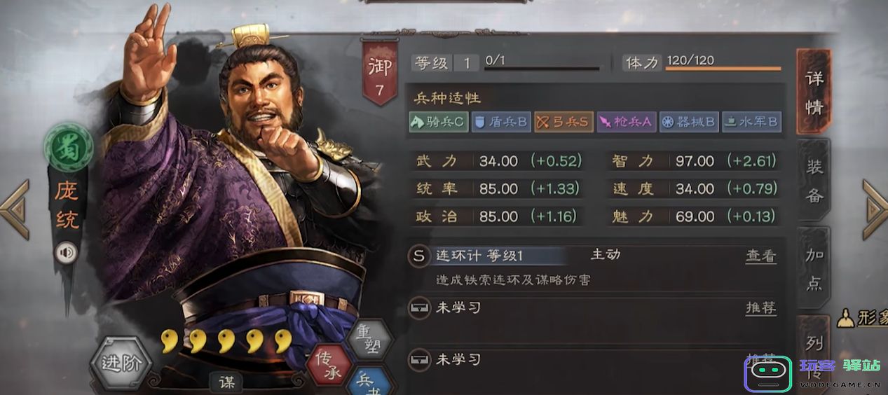
Task: Switch to the 加点 tab
Action: click(814, 268)
